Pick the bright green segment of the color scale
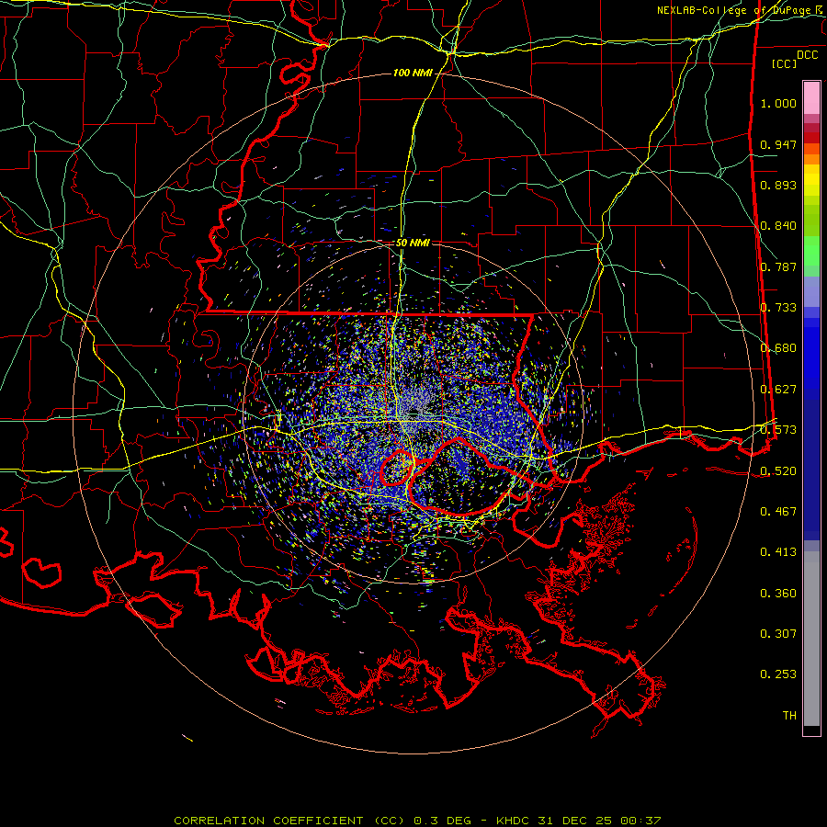827x827 pixels. click(811, 251)
